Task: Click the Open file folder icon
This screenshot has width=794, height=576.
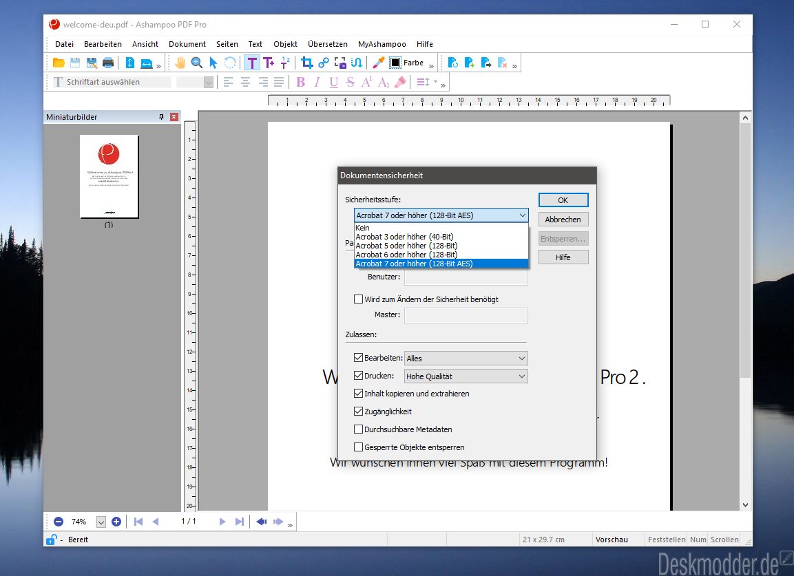Action: click(59, 63)
